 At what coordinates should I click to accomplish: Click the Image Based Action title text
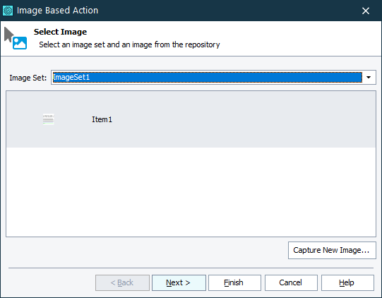pos(57,11)
